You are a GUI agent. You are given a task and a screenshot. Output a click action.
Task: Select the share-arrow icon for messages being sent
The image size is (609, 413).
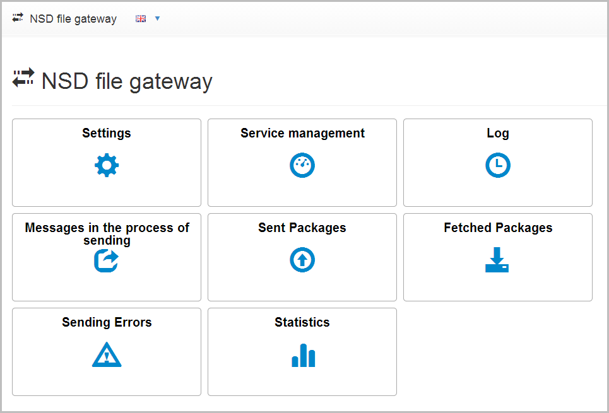pyautogui.click(x=107, y=261)
